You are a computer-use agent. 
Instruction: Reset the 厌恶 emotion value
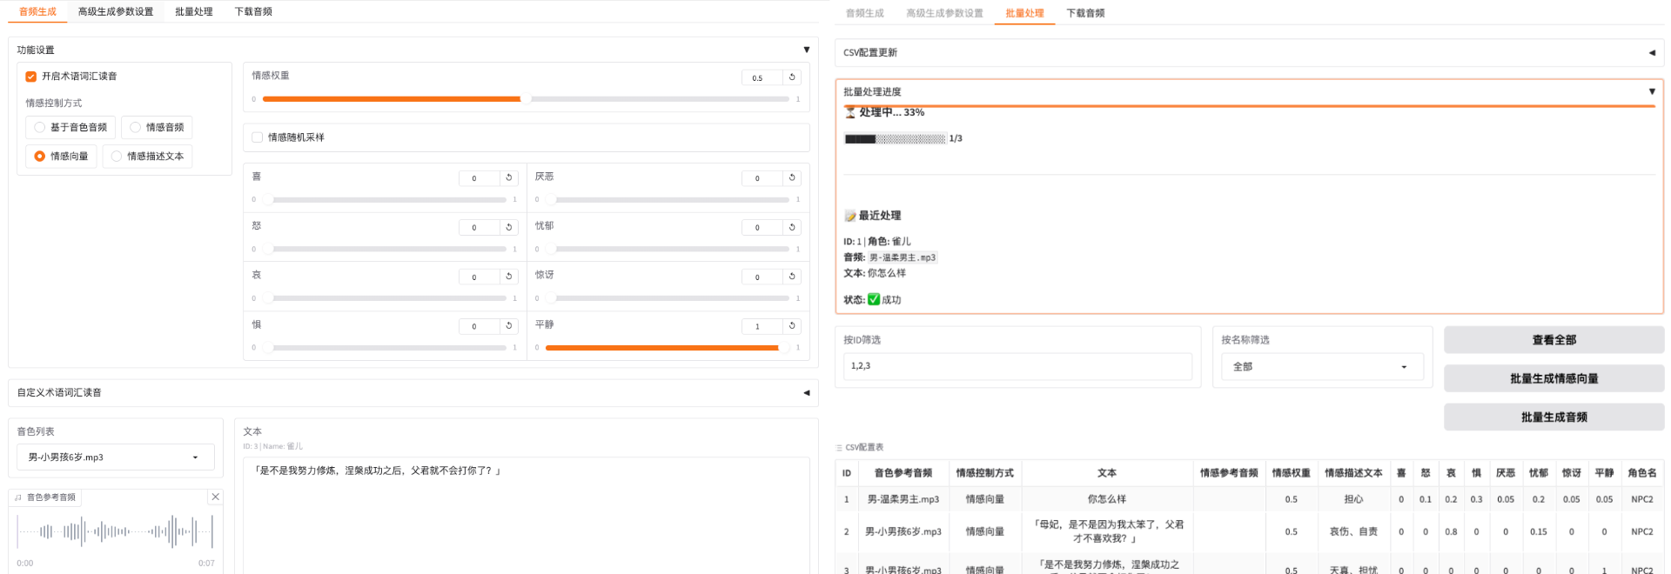tap(792, 177)
